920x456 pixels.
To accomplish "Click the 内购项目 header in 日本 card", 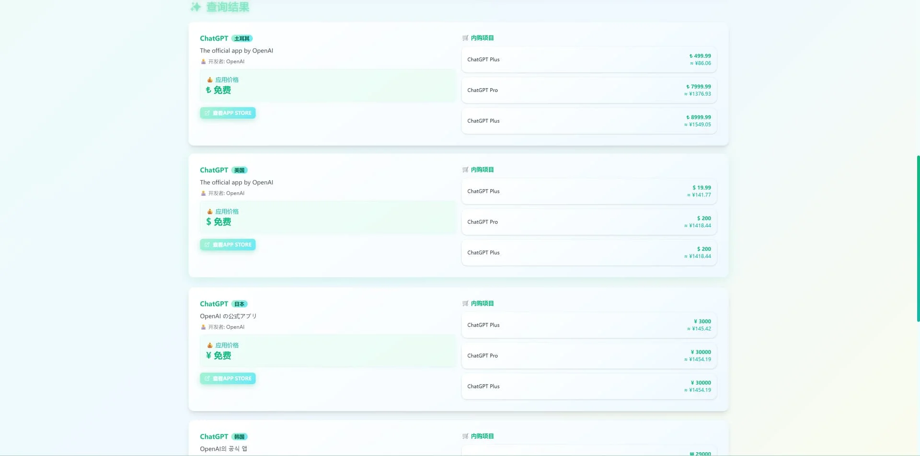I will coord(482,303).
